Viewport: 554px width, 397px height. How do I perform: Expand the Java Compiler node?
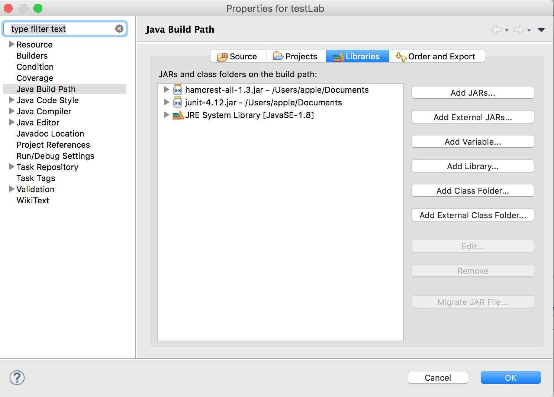tap(12, 111)
